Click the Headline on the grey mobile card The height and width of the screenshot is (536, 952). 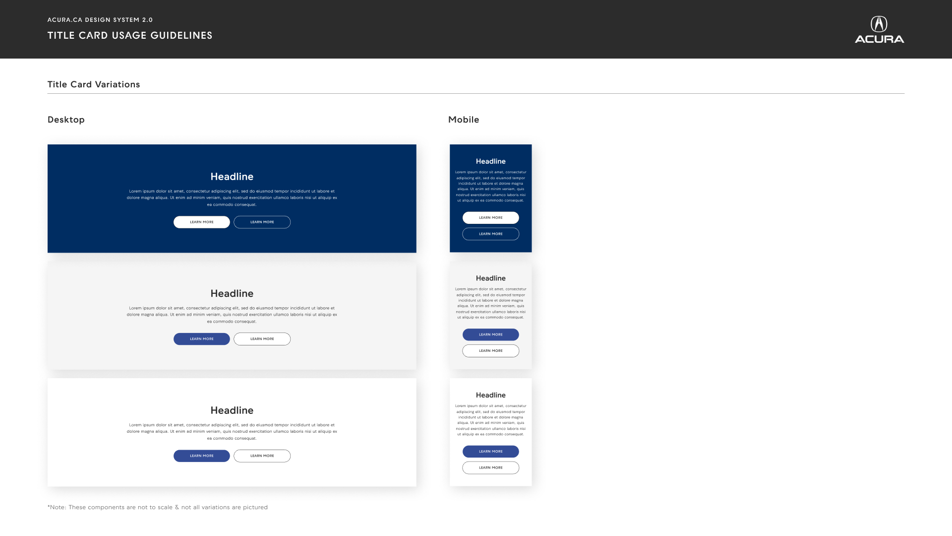pyautogui.click(x=491, y=278)
